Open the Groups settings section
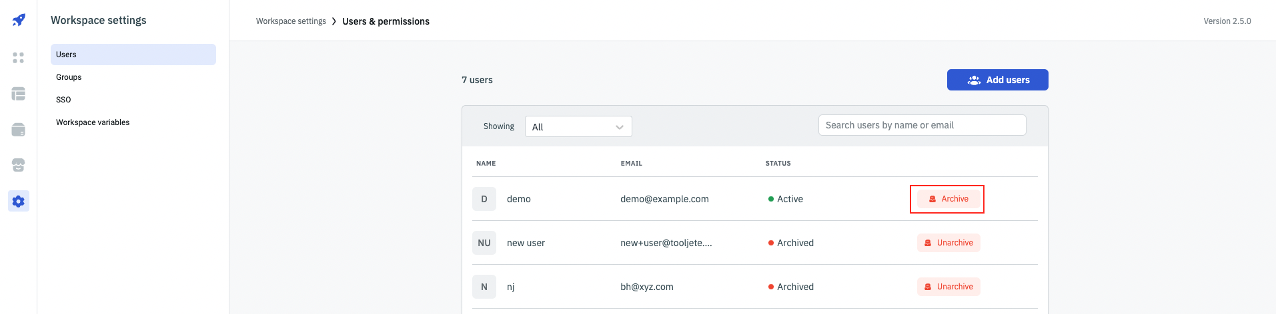1276x314 pixels. tap(69, 77)
